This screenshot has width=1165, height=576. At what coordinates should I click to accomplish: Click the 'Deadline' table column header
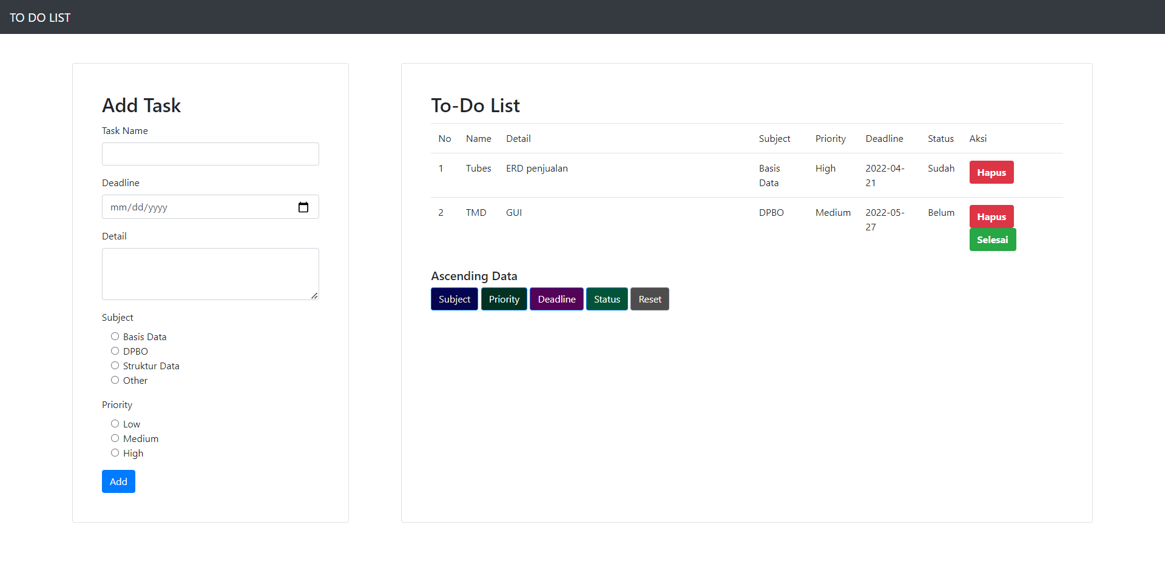coord(884,139)
